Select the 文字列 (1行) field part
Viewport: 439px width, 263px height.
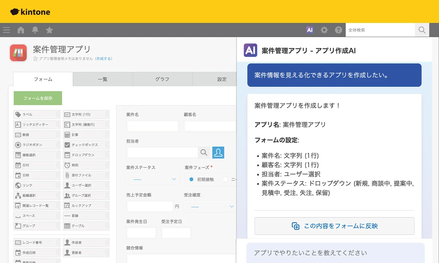tap(86, 114)
